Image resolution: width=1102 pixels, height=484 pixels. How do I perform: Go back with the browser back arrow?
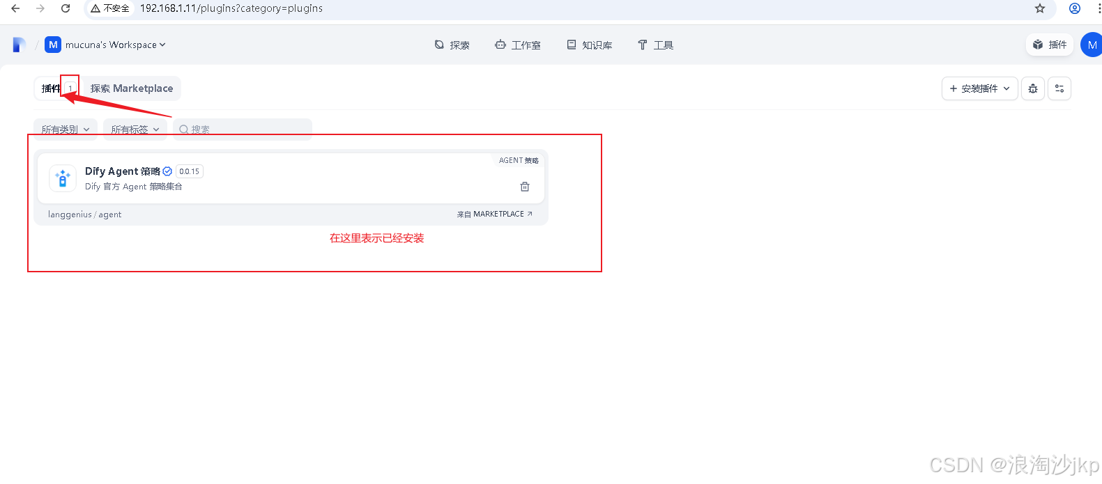15,8
